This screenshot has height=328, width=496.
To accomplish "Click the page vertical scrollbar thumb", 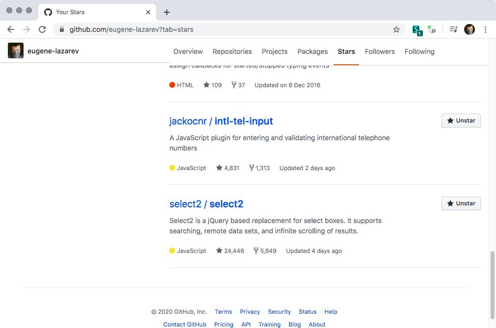I will (492, 285).
